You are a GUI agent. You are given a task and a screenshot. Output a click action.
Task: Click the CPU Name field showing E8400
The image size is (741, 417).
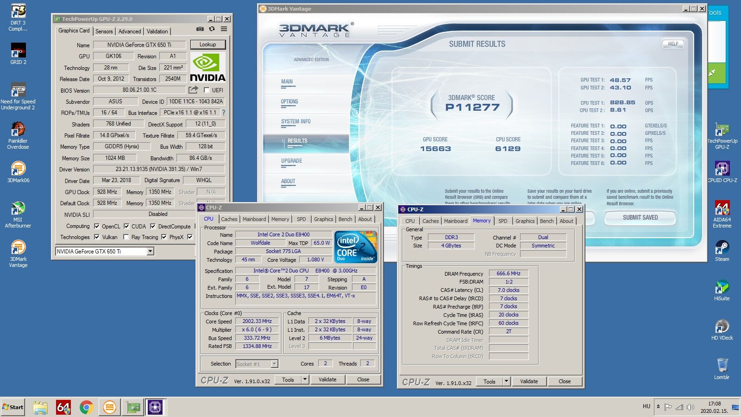pos(283,234)
